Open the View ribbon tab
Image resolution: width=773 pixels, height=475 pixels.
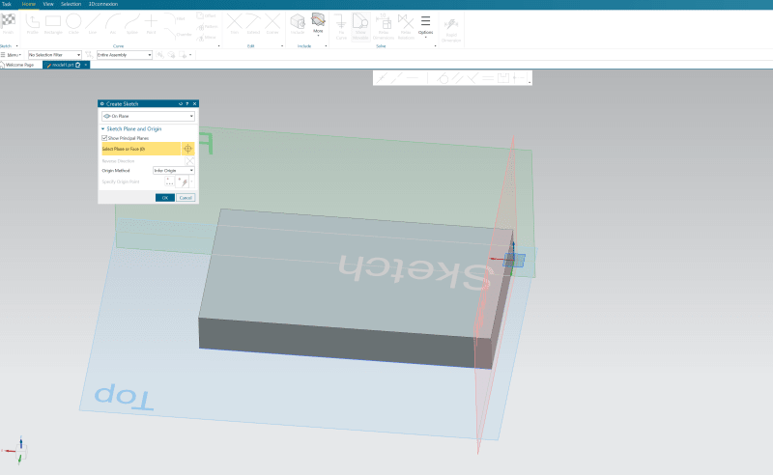click(48, 4)
